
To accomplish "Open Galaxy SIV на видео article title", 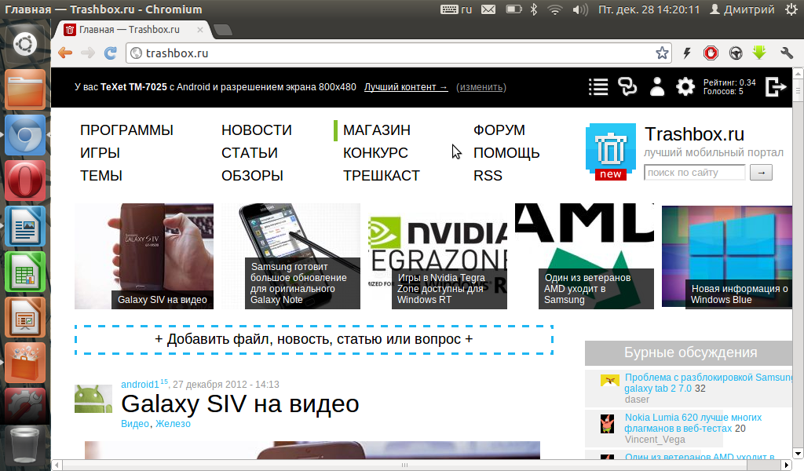I will click(240, 403).
